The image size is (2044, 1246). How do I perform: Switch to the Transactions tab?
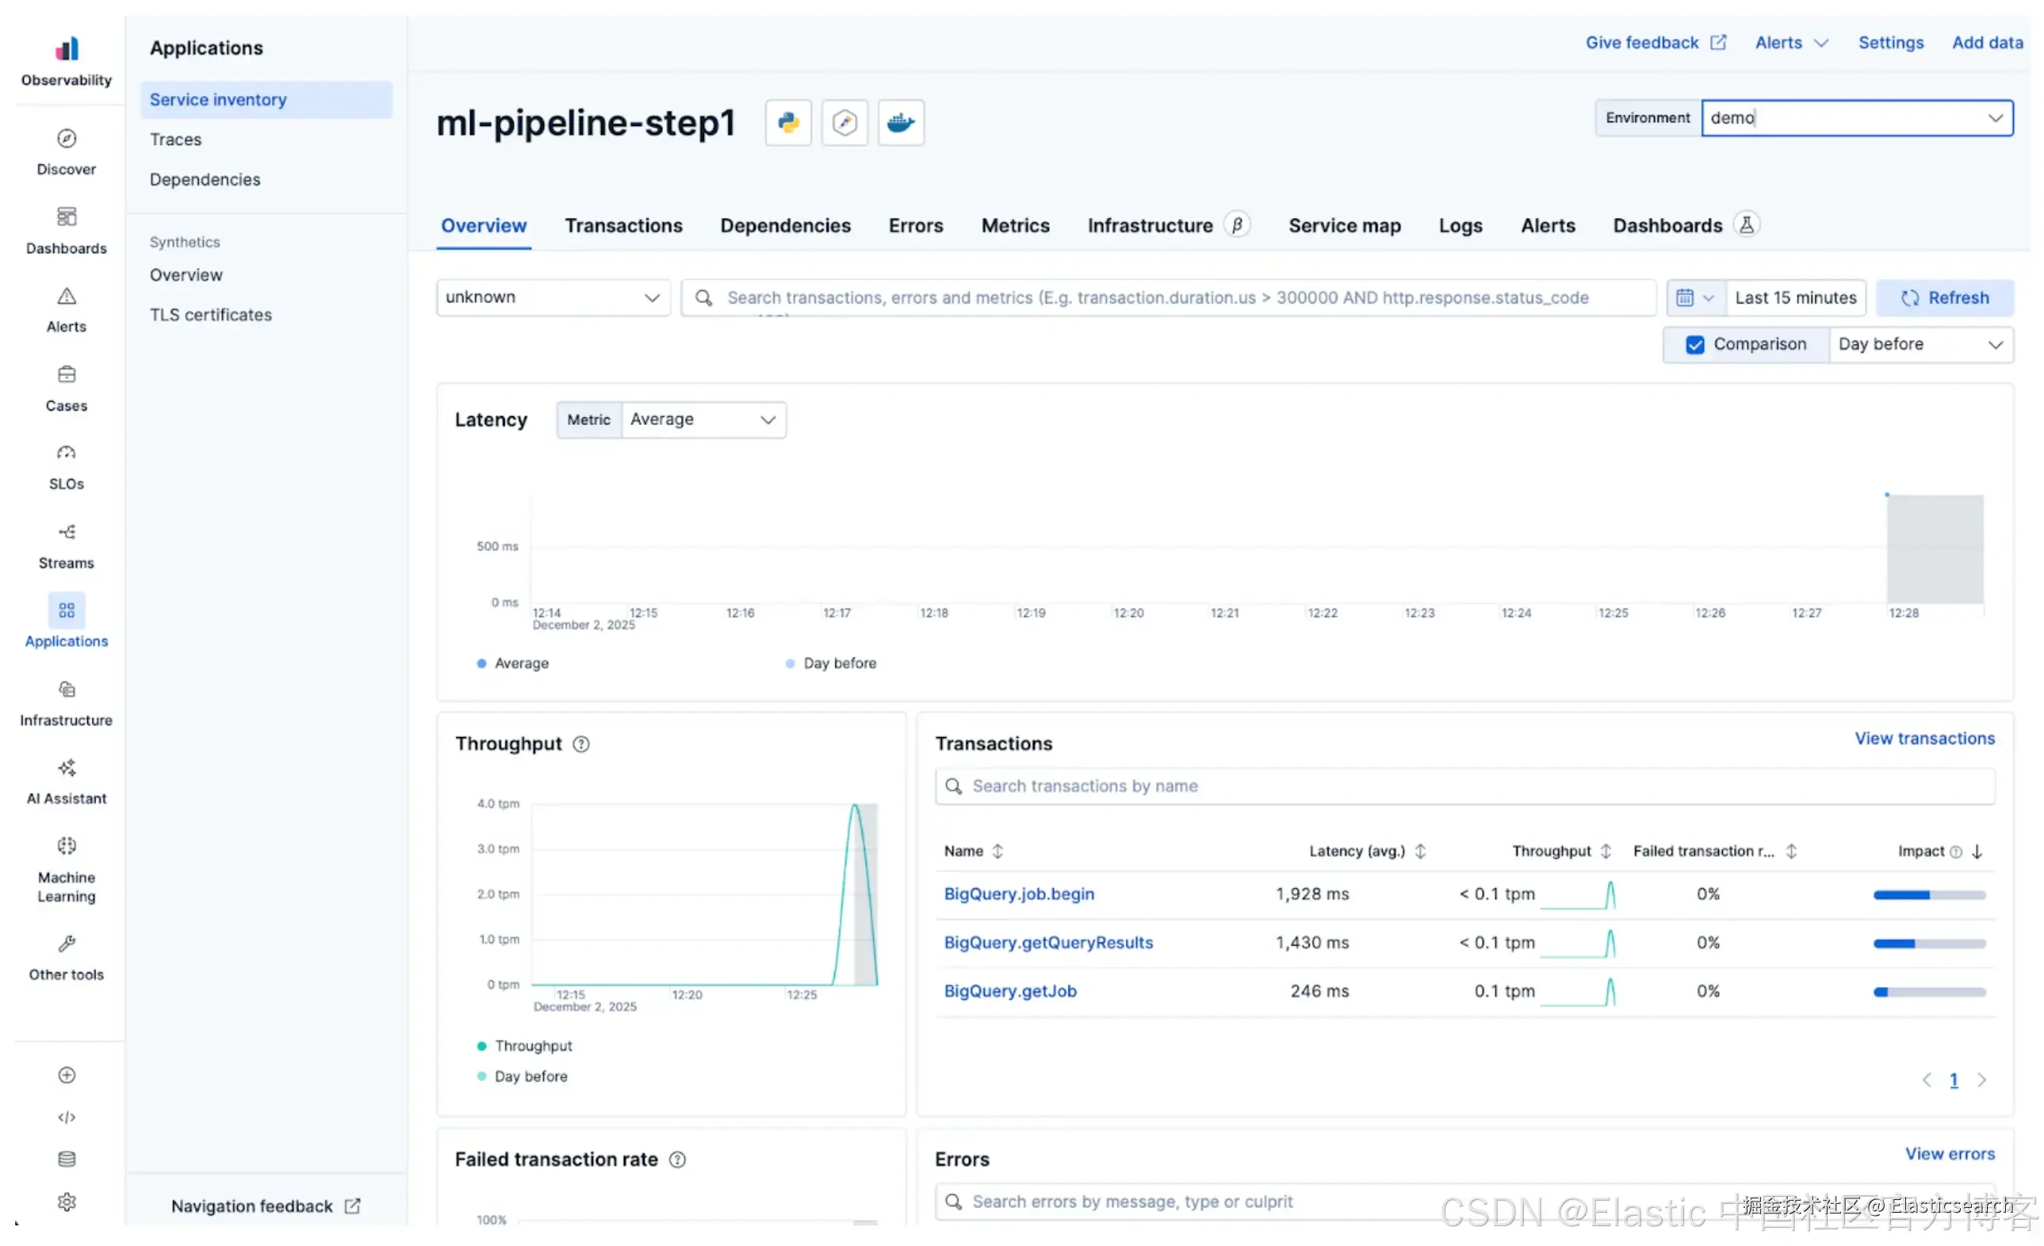click(623, 226)
